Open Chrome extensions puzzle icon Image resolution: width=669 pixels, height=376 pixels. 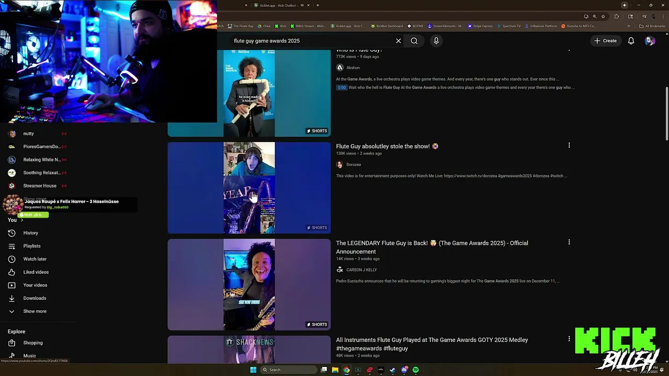point(616,16)
